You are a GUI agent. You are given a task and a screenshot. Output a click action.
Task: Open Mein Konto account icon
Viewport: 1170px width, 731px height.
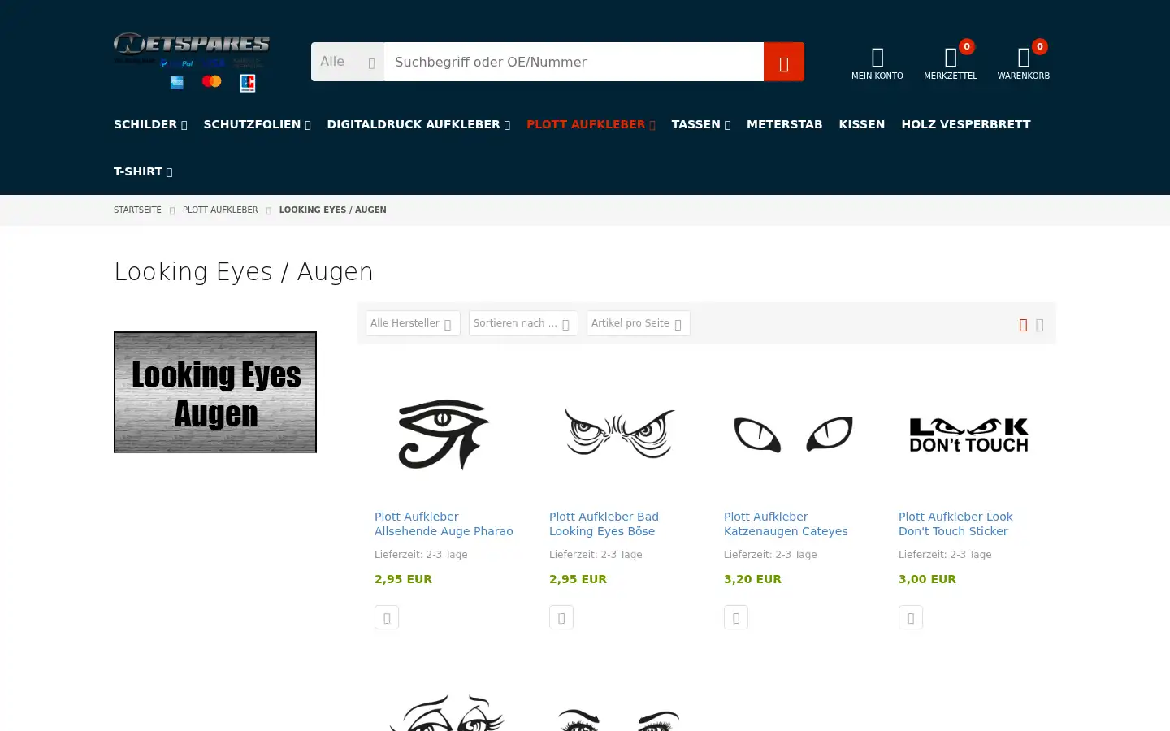point(877,63)
